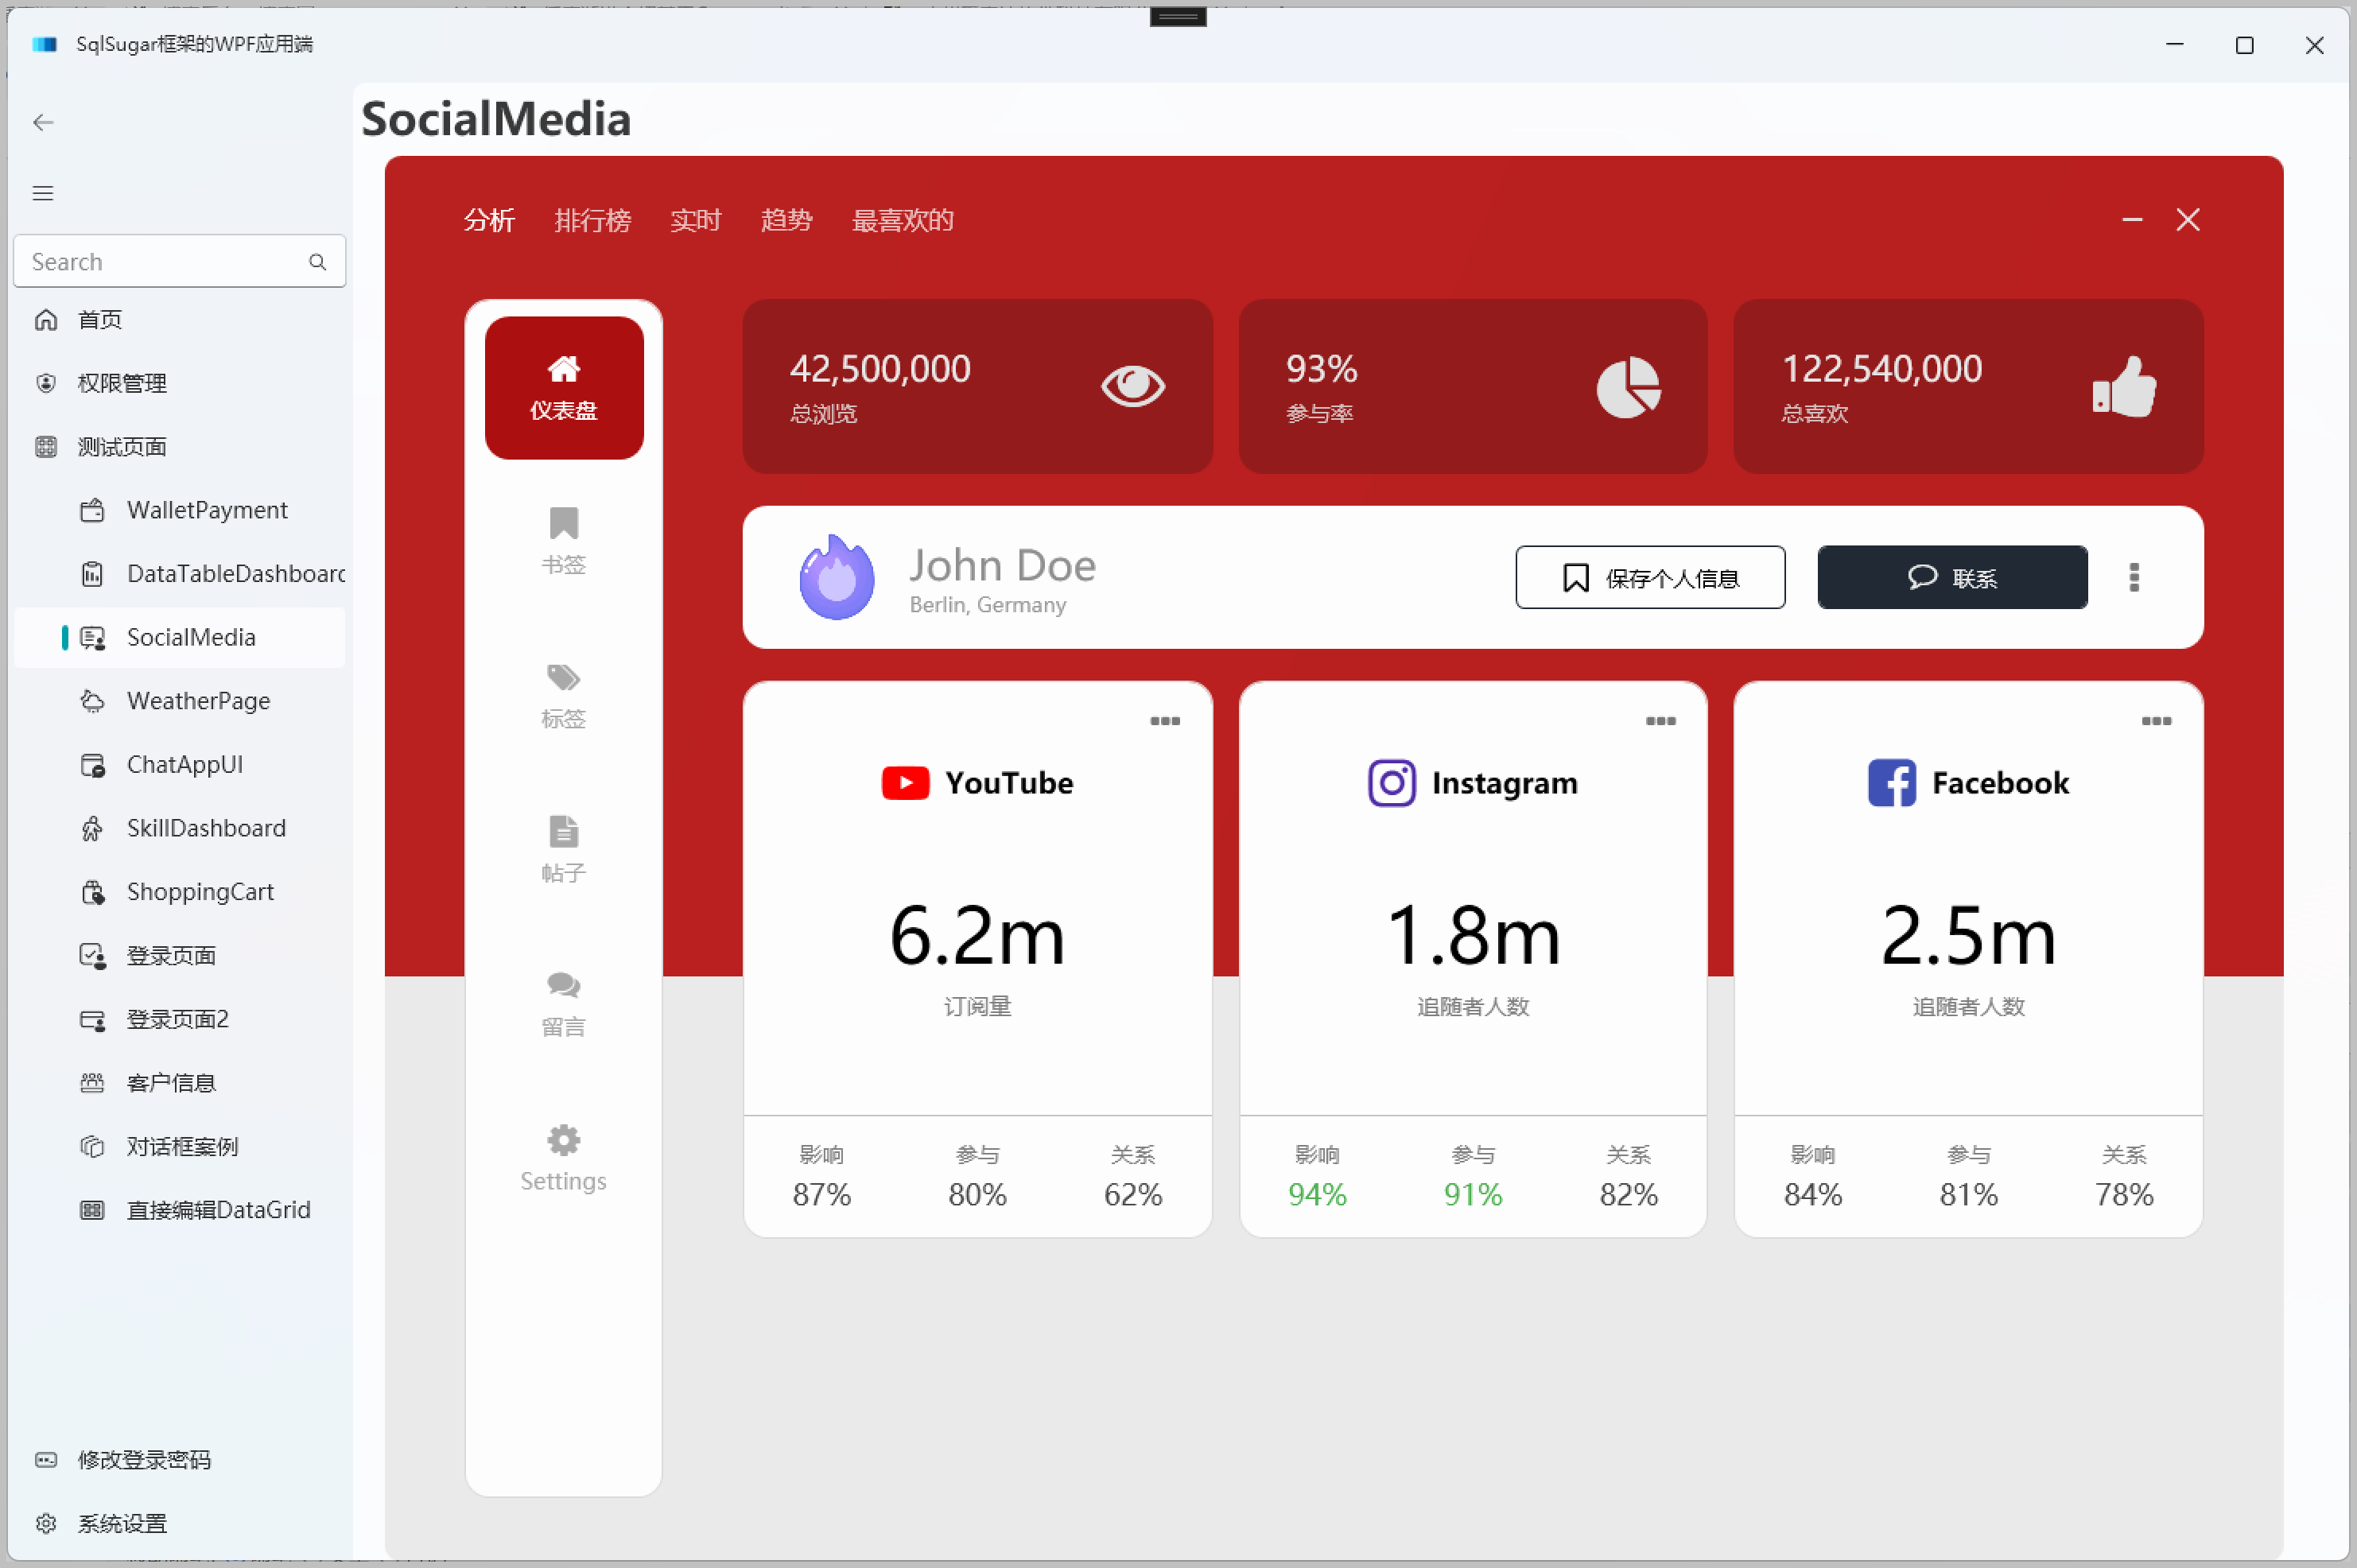Open 直接编辑DataGrid page
The image size is (2357, 1568).
pyautogui.click(x=180, y=1210)
